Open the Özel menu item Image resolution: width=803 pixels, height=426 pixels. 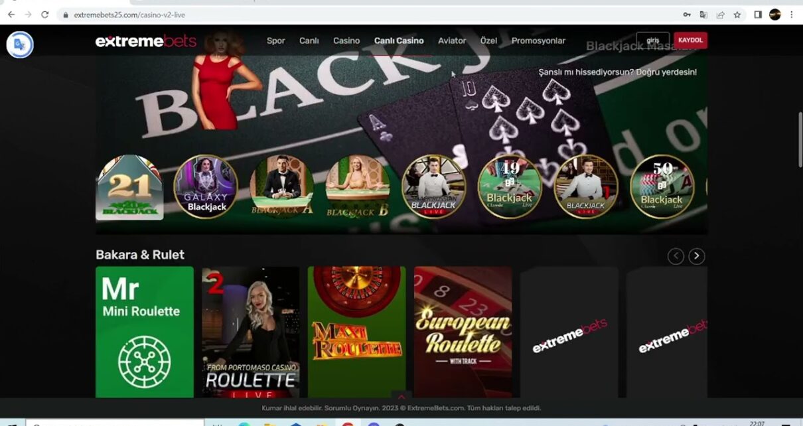pos(489,40)
